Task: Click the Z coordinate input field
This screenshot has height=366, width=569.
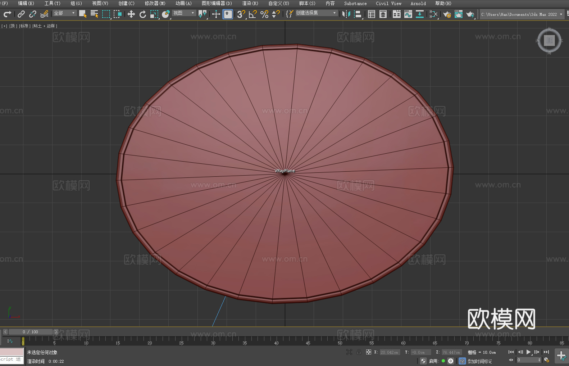Action: (x=452, y=352)
